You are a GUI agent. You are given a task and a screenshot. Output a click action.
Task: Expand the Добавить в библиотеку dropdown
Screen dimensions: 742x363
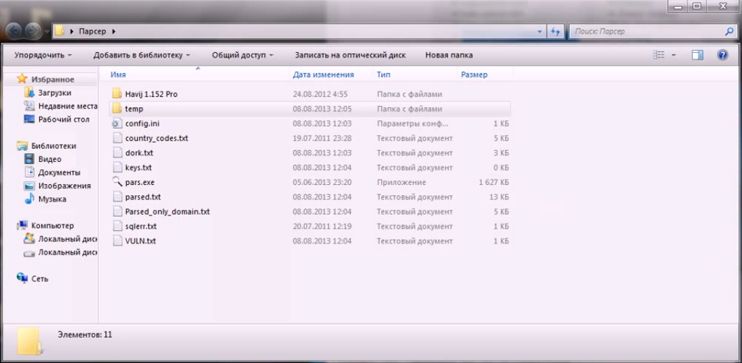[142, 55]
